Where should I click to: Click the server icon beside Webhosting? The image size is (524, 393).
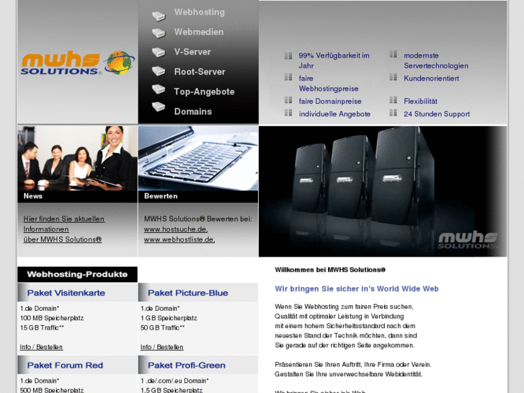pos(159,16)
